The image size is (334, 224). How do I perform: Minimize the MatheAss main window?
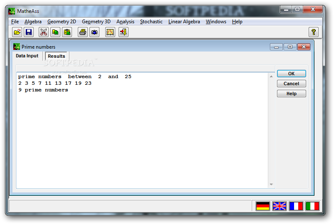[286, 10]
